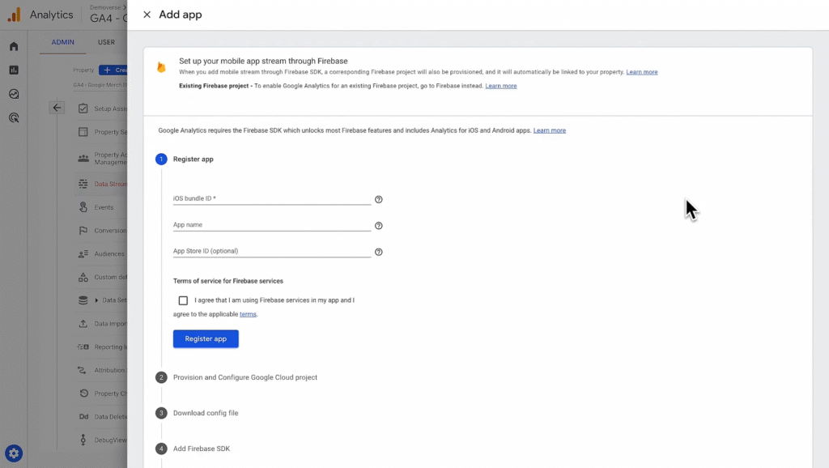Viewport: 829px width, 468px height.
Task: Click help icon next to App name
Action: tap(379, 226)
